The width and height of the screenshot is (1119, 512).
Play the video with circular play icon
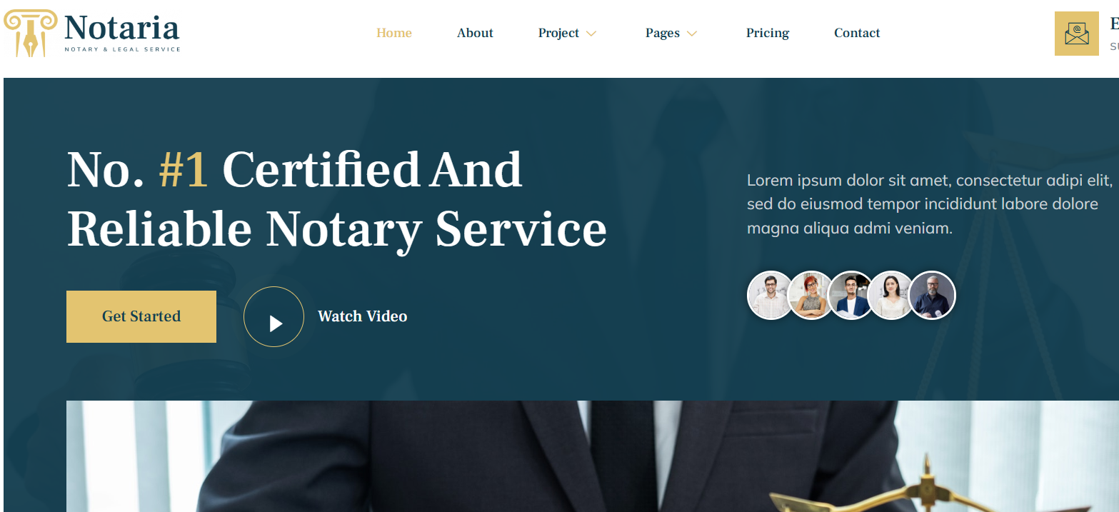click(x=274, y=317)
